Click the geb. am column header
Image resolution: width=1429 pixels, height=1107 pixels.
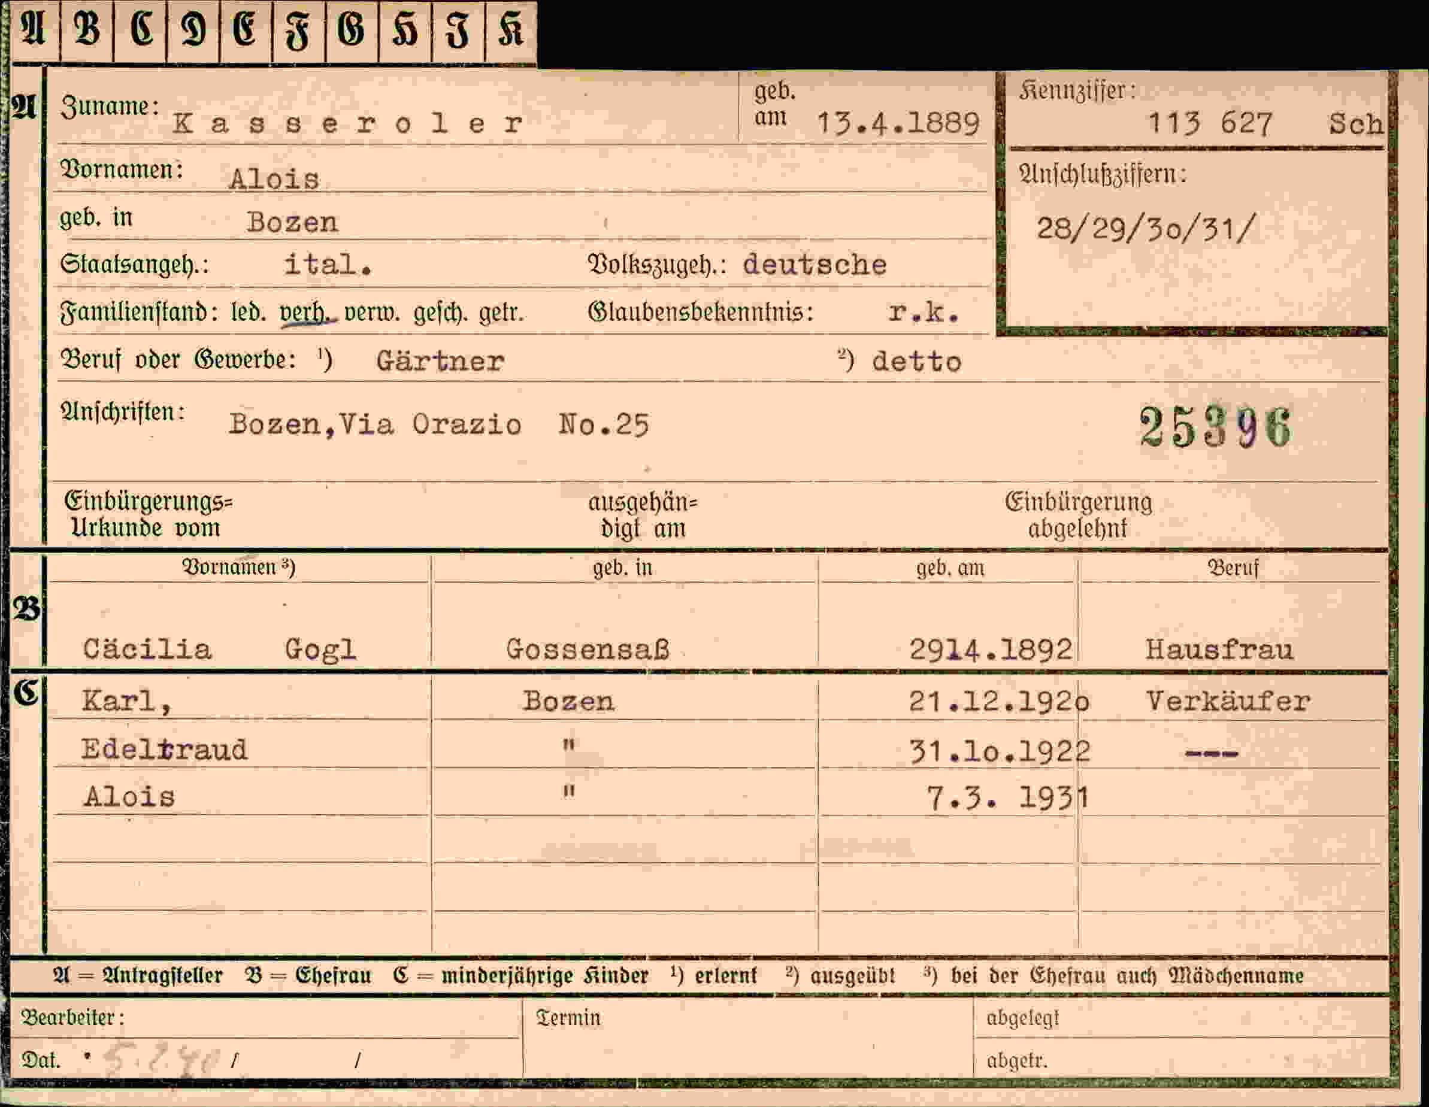950,567
